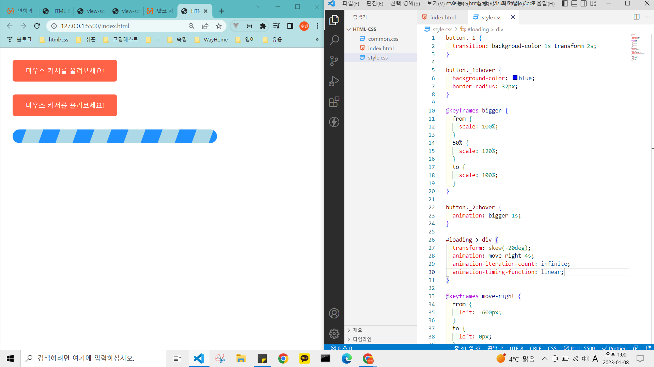
Task: Open the 파일(F) menu
Action: click(x=351, y=3)
